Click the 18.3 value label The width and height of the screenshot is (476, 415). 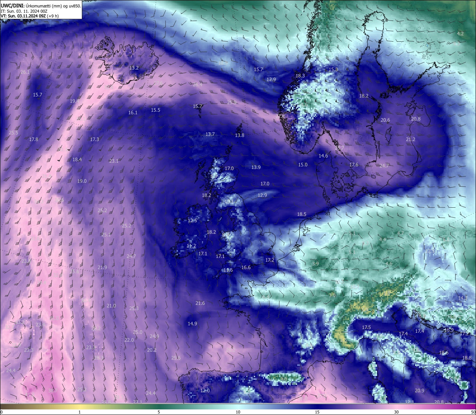(300, 76)
